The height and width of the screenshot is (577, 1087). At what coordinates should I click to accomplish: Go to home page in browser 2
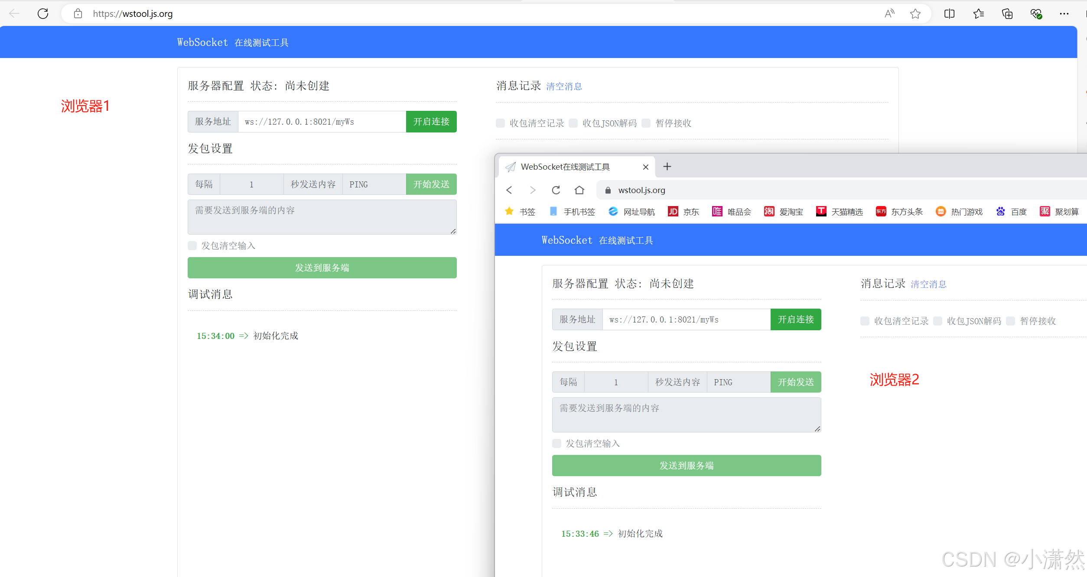pyautogui.click(x=579, y=190)
